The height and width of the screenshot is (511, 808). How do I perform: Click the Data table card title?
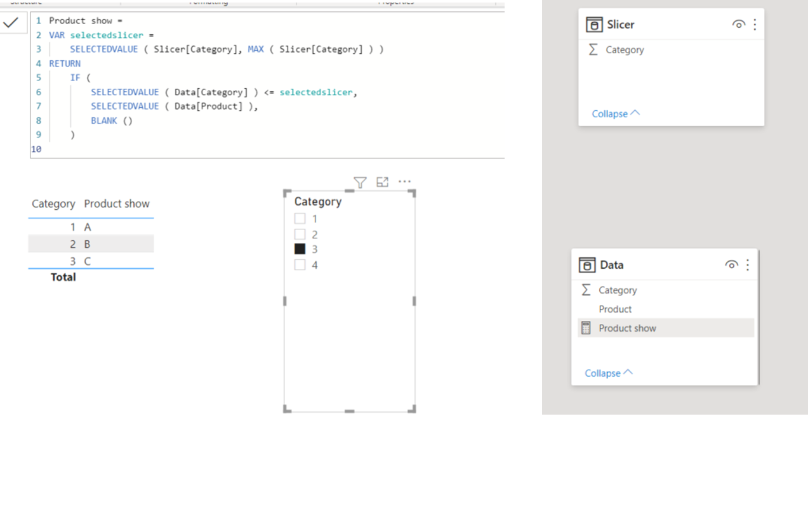pos(612,265)
